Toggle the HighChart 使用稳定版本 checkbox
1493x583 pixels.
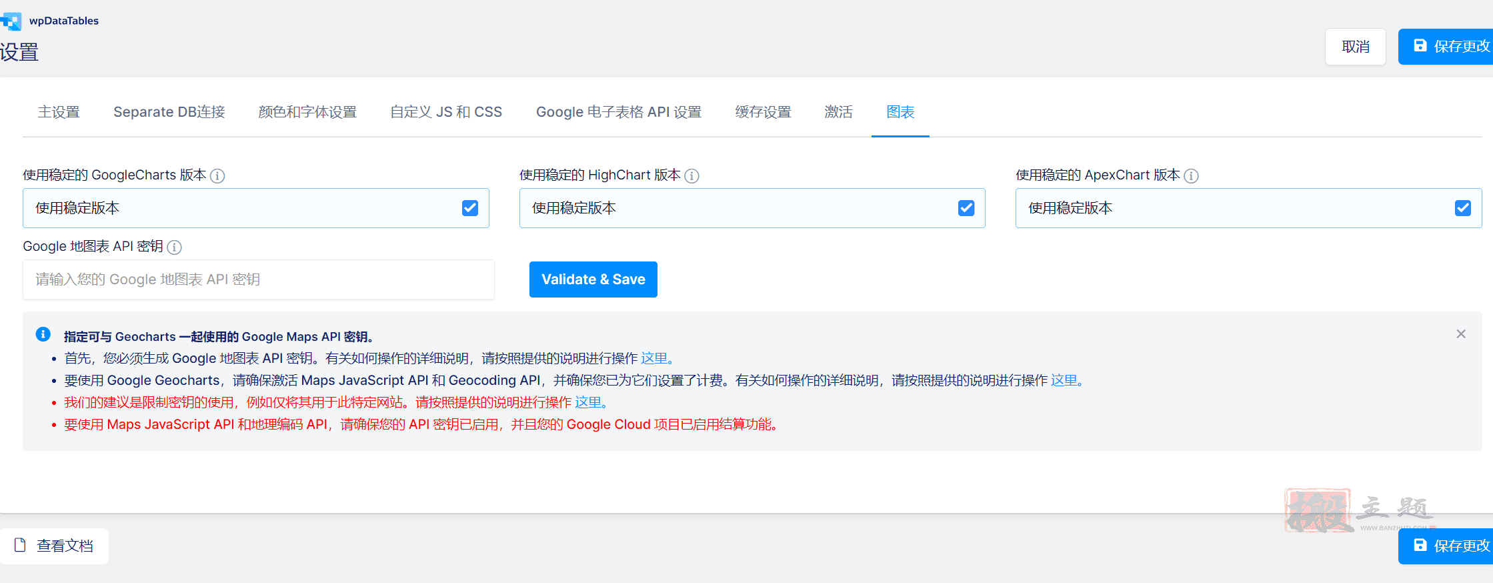tap(966, 208)
